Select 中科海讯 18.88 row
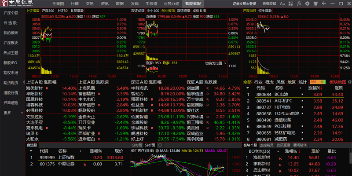This screenshot has width=352, height=176. tap(158, 88)
